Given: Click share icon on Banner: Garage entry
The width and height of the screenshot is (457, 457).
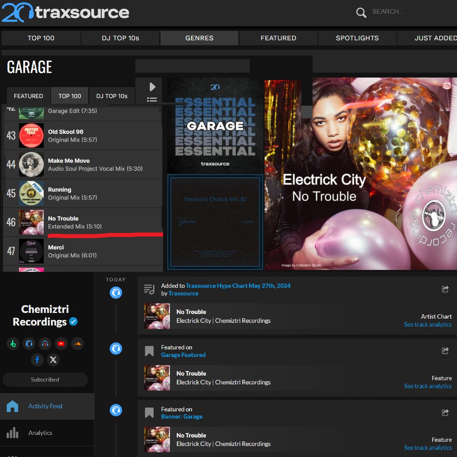Looking at the screenshot, I should pos(445,412).
